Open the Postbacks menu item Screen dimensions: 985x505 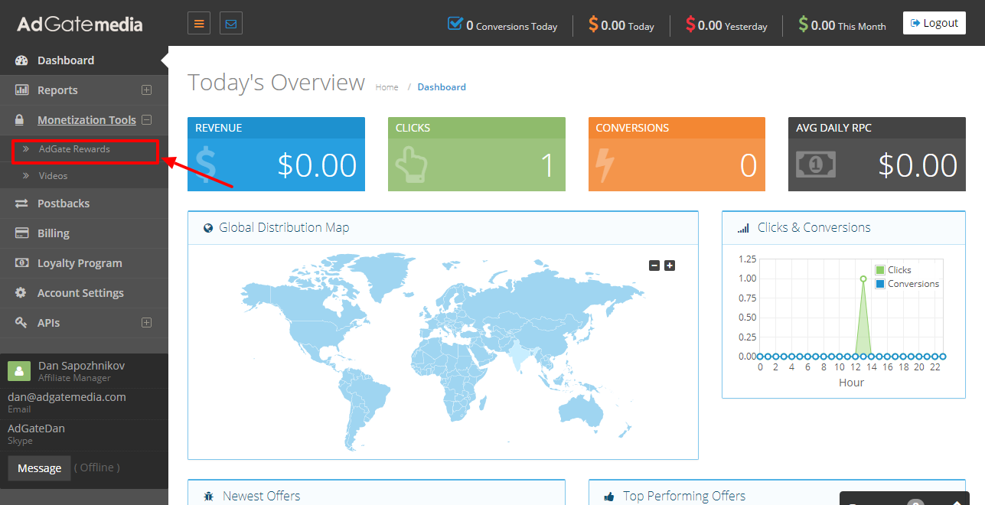pos(84,204)
